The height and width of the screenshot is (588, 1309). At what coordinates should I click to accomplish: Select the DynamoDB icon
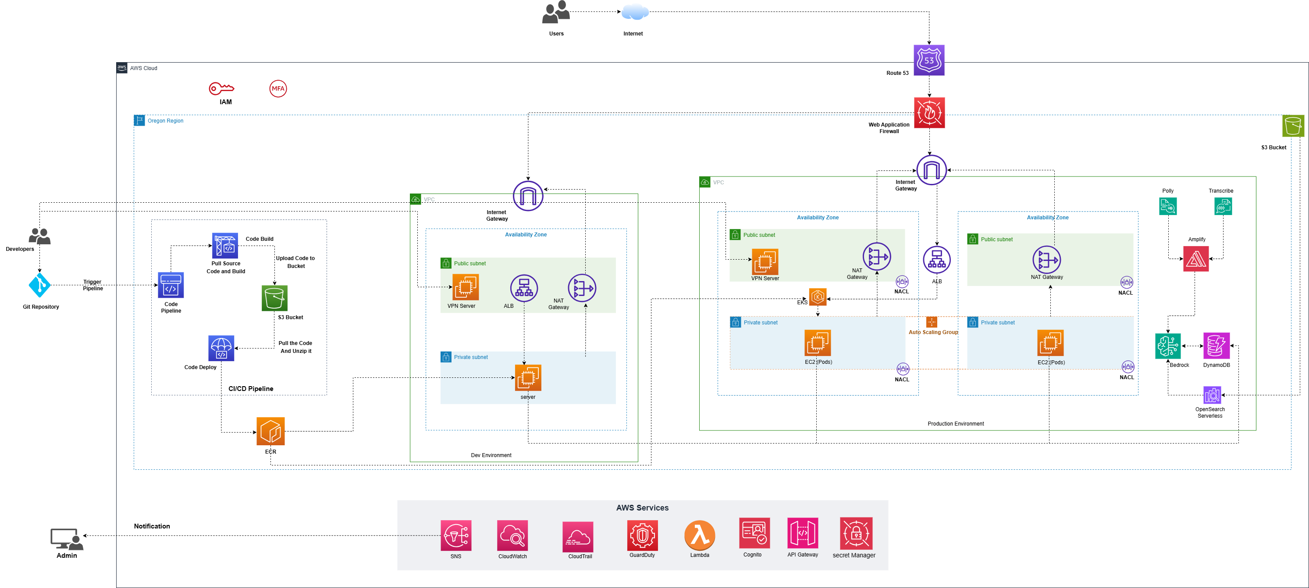point(1216,346)
